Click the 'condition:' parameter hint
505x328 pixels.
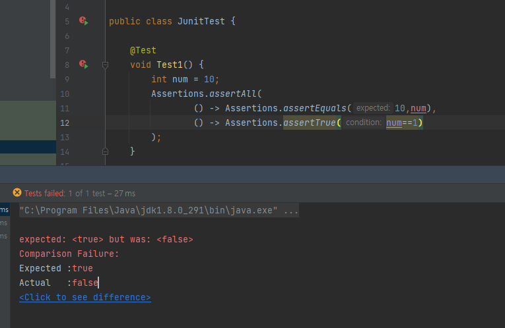click(363, 123)
